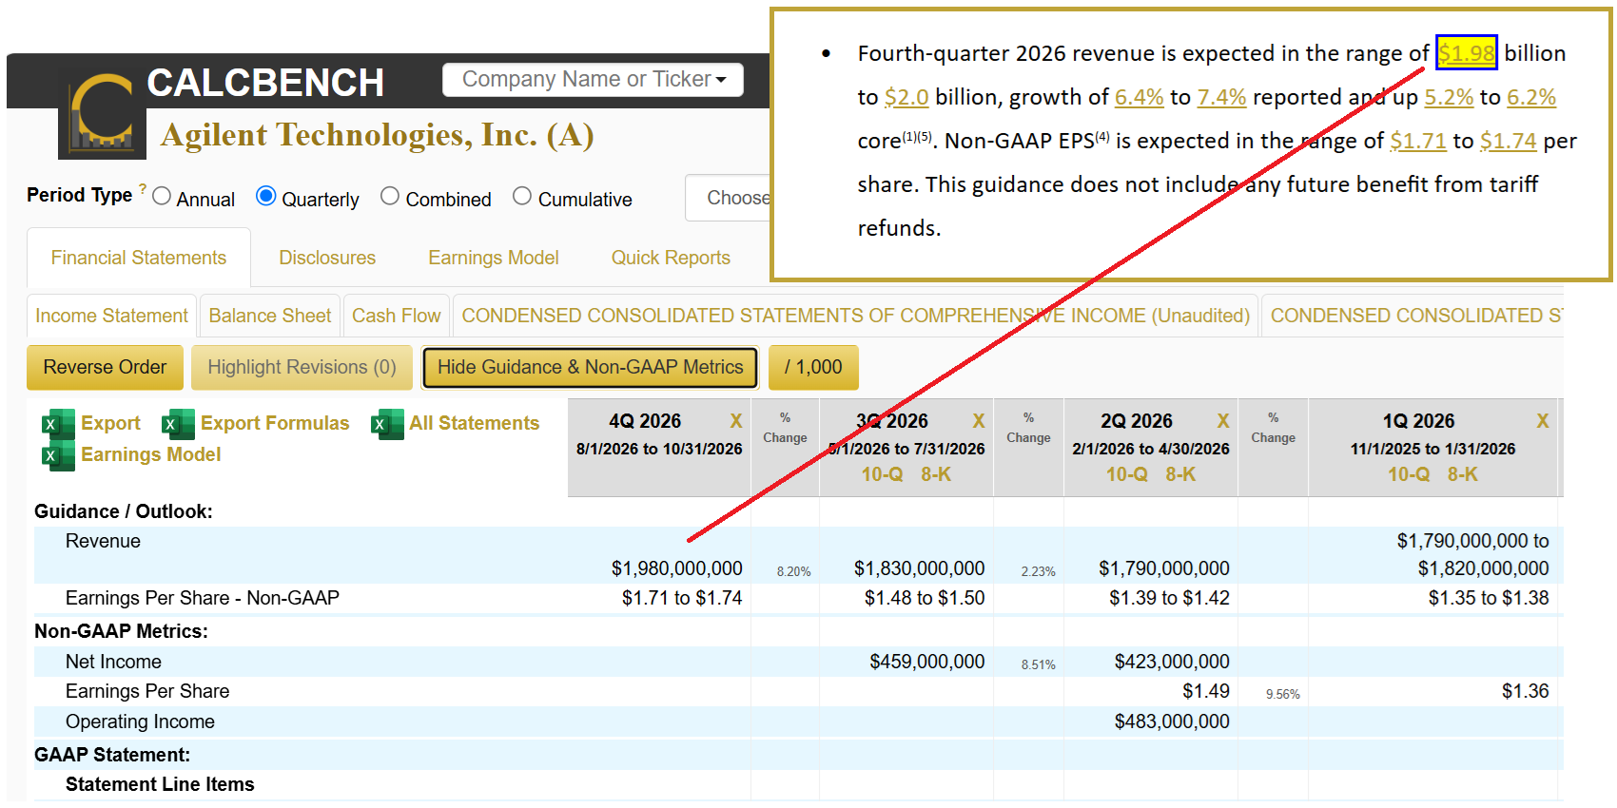
Task: Open the Company Name or Ticker dropdown
Action: pyautogui.click(x=593, y=80)
